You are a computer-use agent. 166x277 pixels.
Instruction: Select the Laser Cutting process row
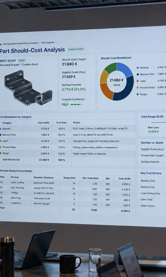pyautogui.click(x=67, y=184)
